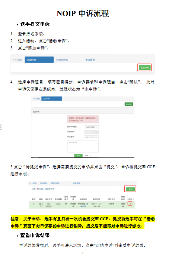Click the heading 一、选手提交申诉
Screen dimensions: 172x258
pos(30,24)
